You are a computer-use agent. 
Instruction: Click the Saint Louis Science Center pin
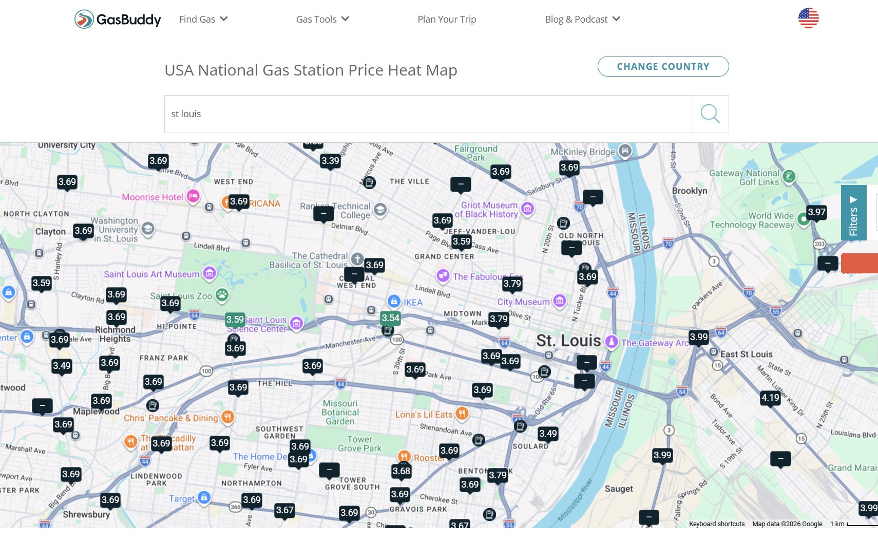click(x=296, y=323)
